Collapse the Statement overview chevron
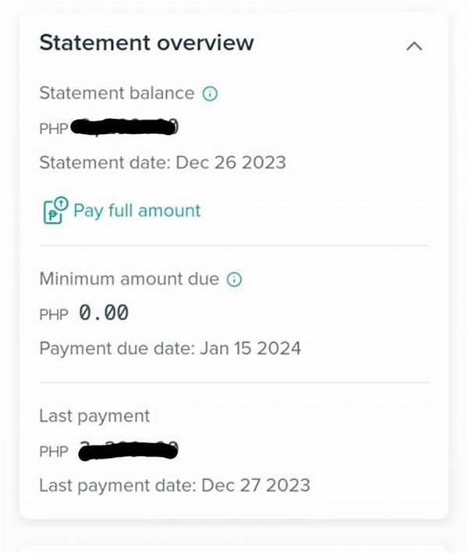 414,46
